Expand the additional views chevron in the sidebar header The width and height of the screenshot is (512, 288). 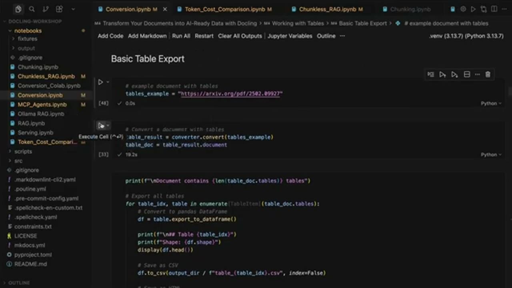73,9
